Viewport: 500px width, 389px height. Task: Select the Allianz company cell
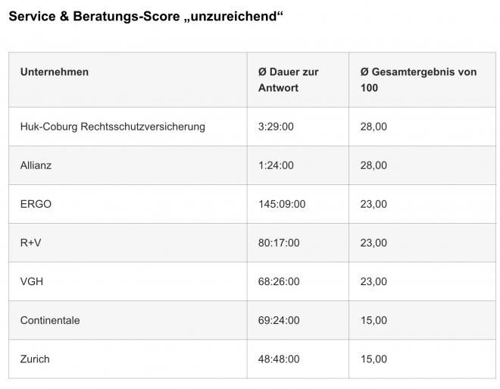pyautogui.click(x=36, y=165)
